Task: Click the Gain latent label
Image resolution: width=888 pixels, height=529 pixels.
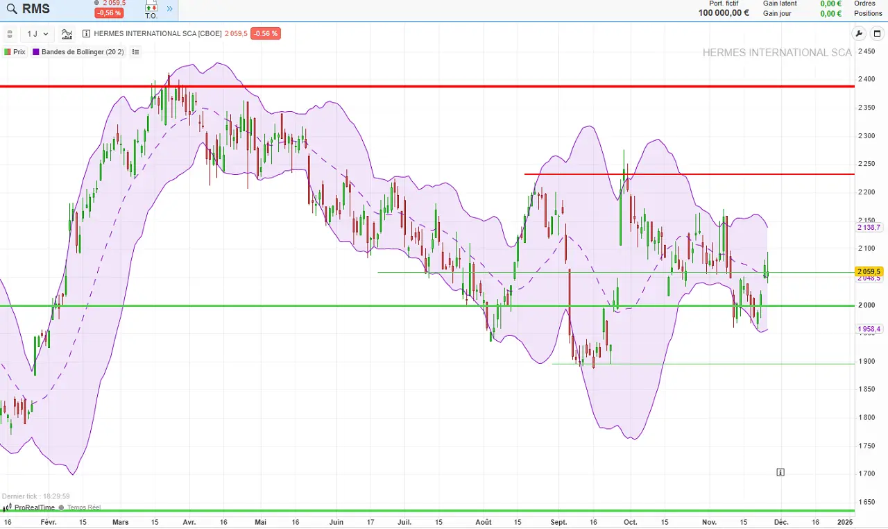Action: coord(780,3)
